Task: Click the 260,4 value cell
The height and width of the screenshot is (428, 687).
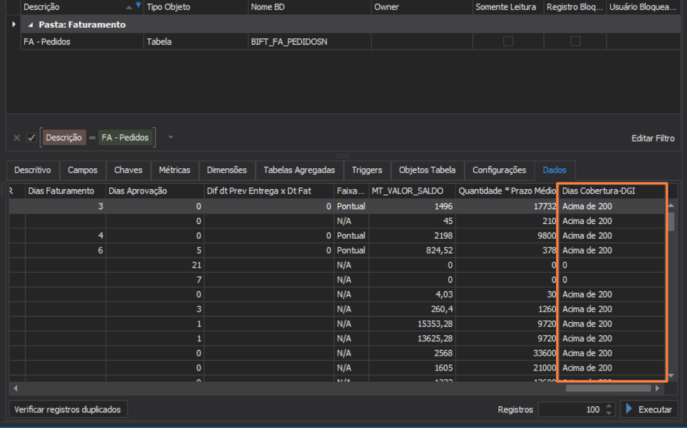Action: 412,309
